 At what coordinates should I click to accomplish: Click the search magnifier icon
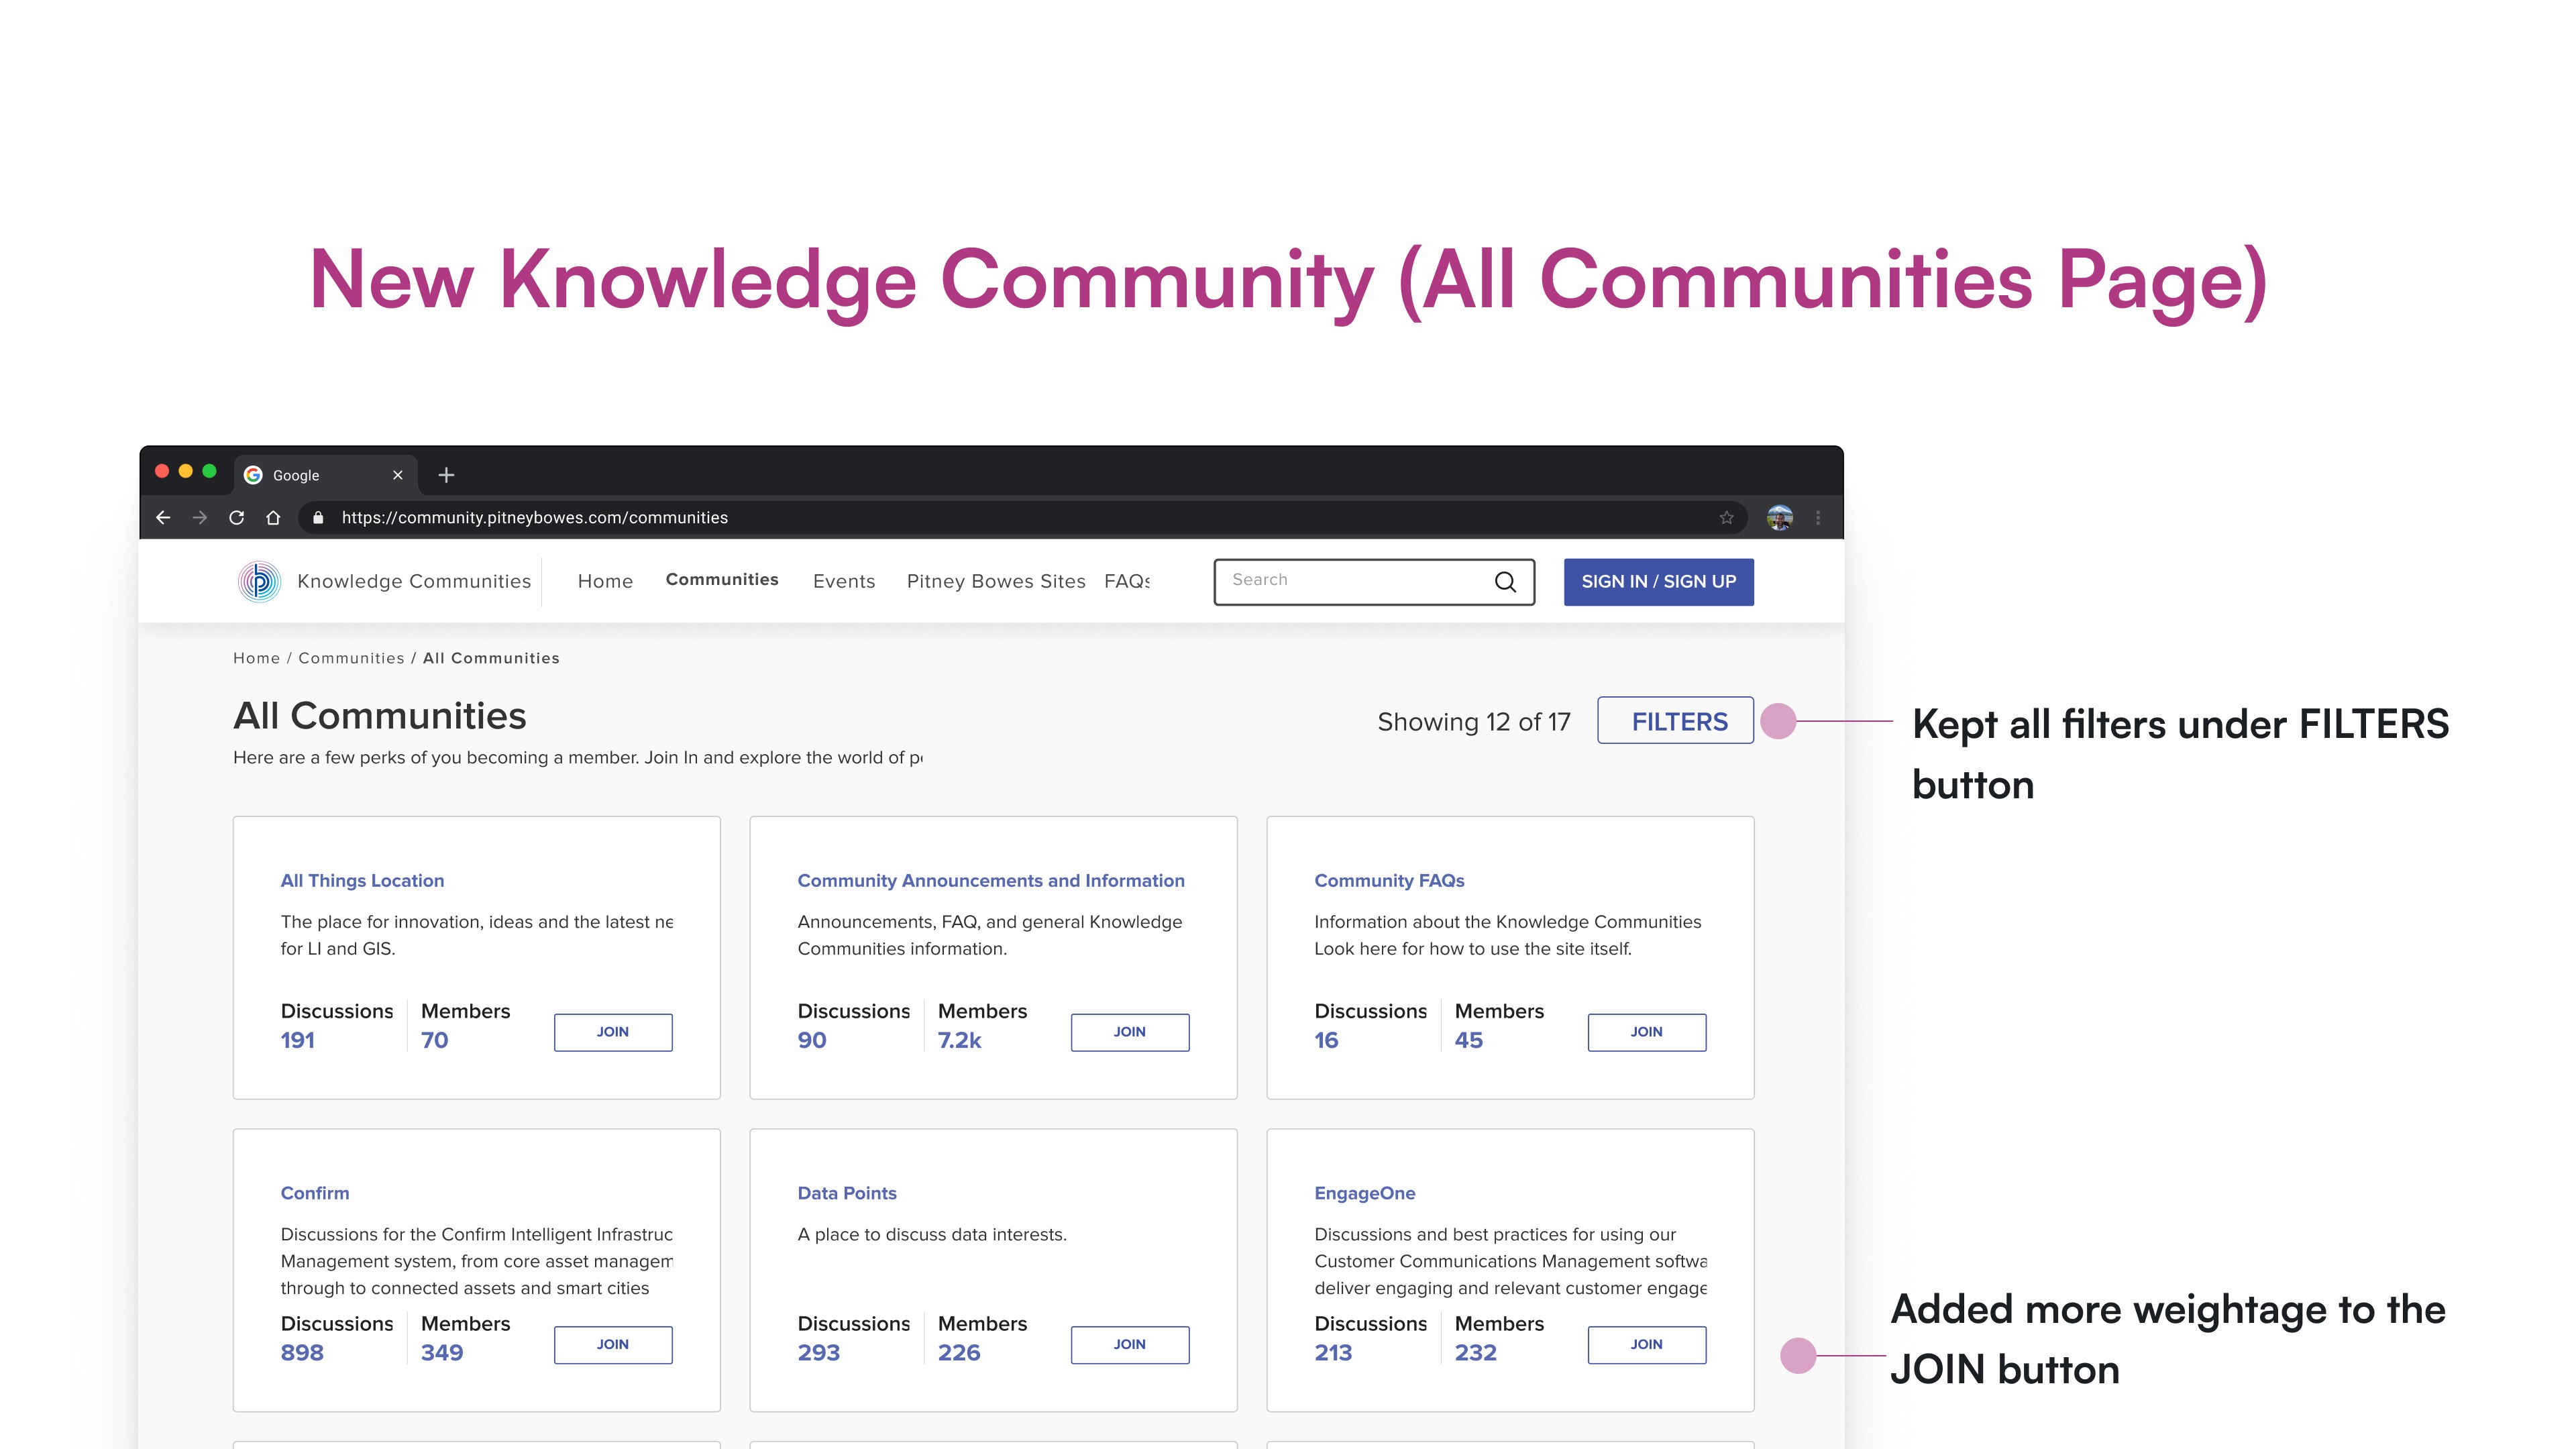tap(1505, 582)
